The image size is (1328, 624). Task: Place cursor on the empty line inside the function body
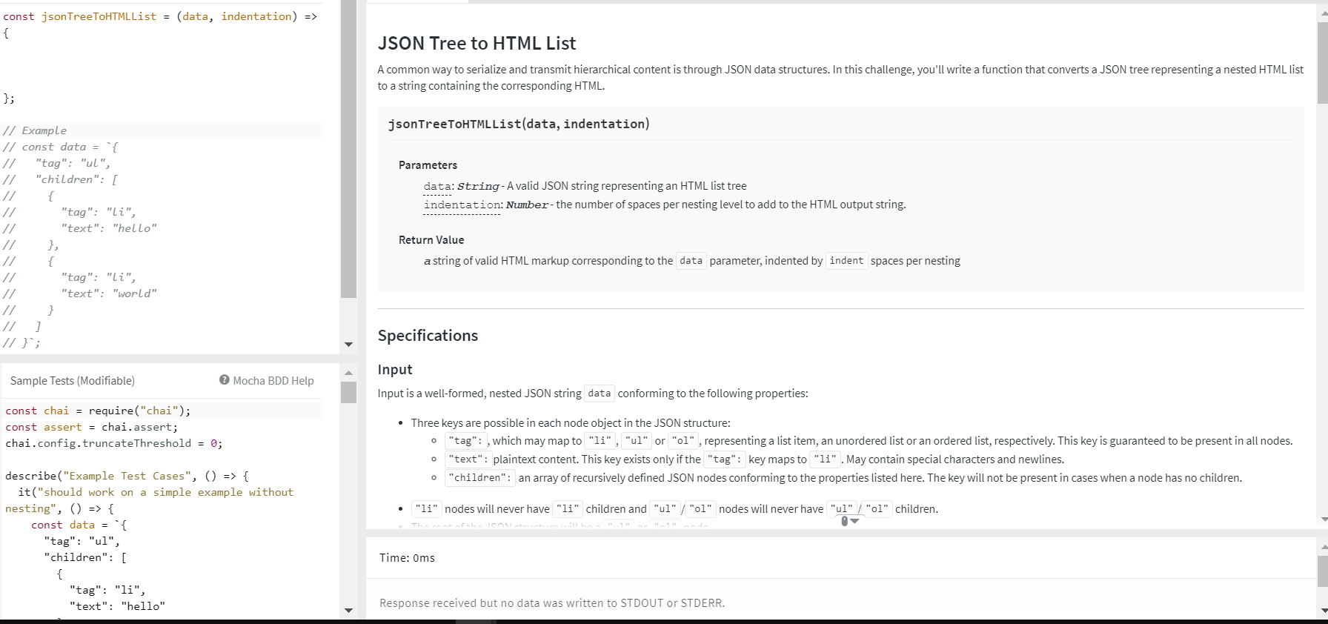tap(162, 65)
